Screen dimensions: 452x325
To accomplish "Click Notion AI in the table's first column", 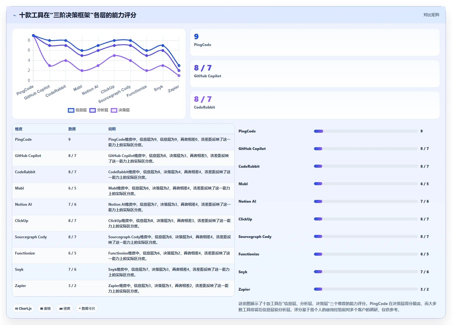I will pyautogui.click(x=23, y=205).
